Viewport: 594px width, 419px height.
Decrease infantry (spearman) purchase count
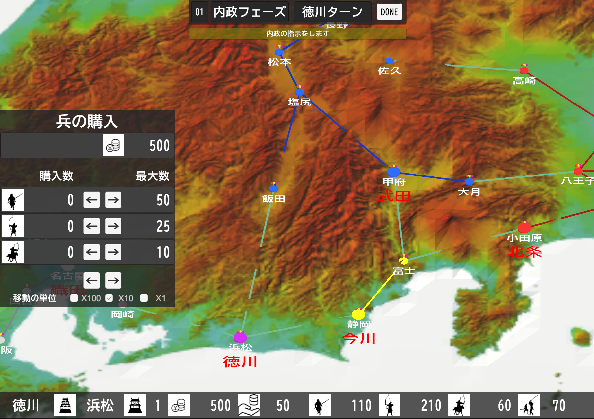(x=92, y=200)
